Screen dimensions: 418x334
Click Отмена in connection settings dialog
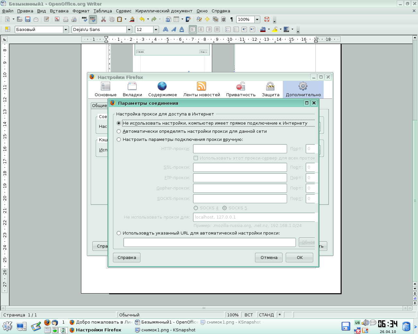pos(269,257)
